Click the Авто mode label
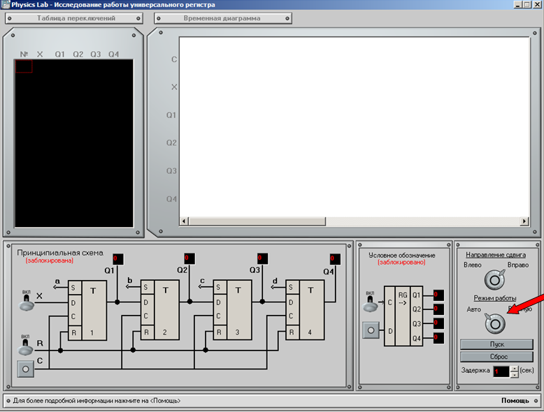 474,309
